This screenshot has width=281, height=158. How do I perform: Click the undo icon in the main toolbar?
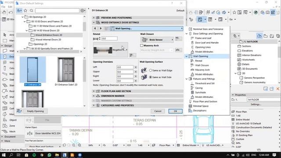[x=11, y=12]
